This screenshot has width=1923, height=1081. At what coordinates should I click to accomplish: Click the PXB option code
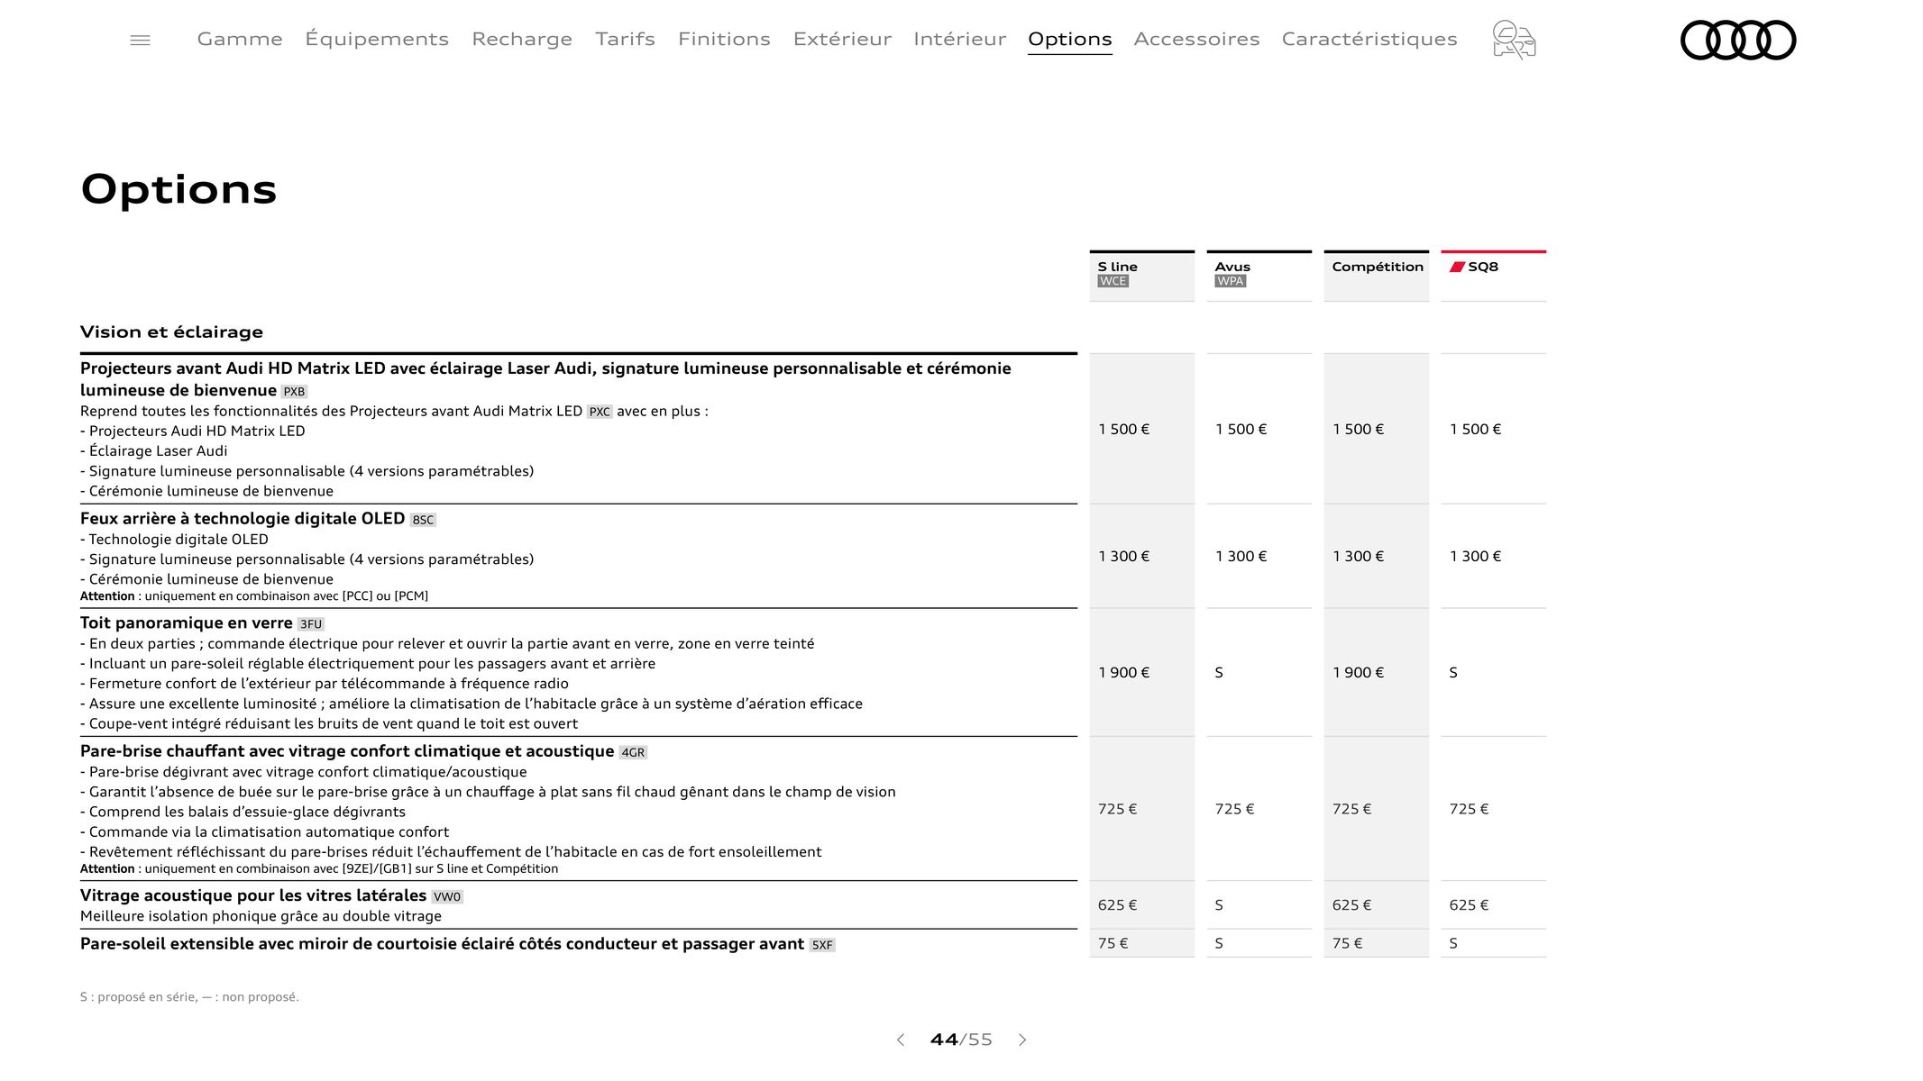(294, 392)
